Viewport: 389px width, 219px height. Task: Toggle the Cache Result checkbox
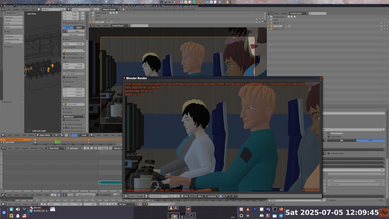[x=329, y=137]
